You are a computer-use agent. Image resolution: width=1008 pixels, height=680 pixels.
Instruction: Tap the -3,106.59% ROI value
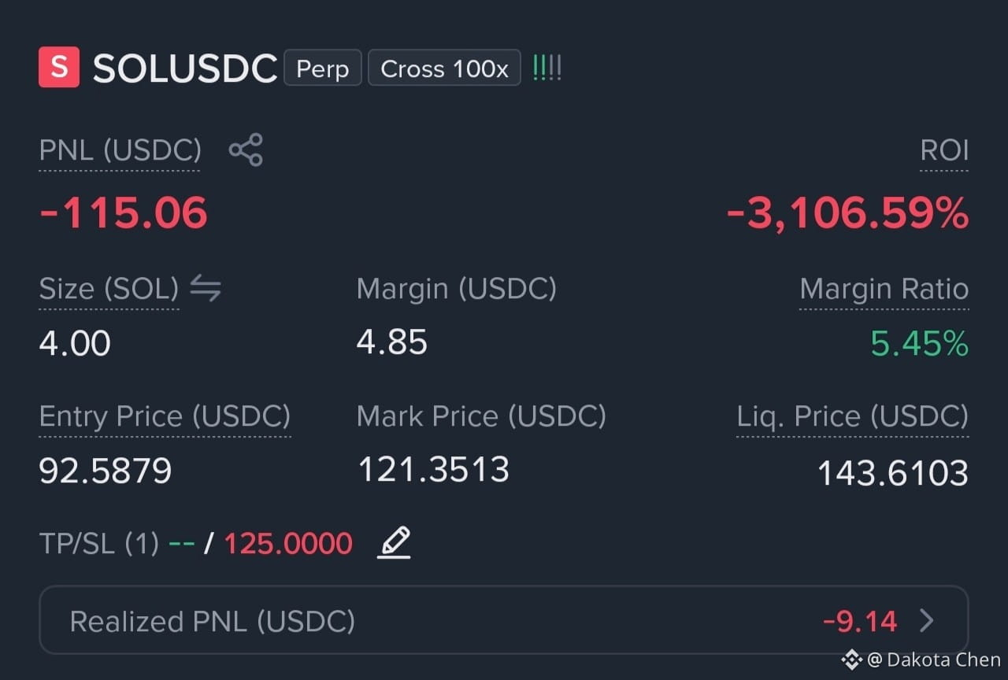pyautogui.click(x=847, y=213)
